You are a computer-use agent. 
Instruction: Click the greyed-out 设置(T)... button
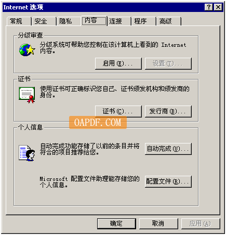point(168,63)
